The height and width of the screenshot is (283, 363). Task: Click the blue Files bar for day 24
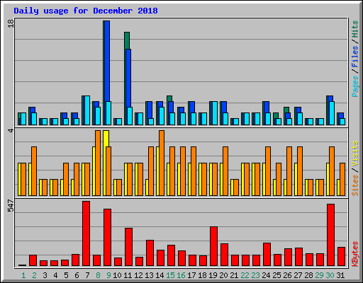pos(267,107)
